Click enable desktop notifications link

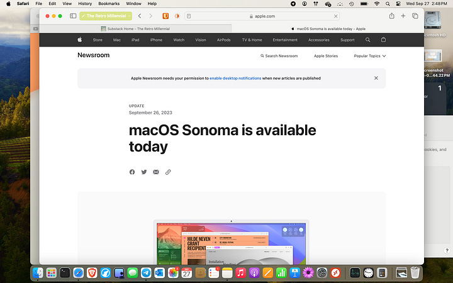(235, 78)
